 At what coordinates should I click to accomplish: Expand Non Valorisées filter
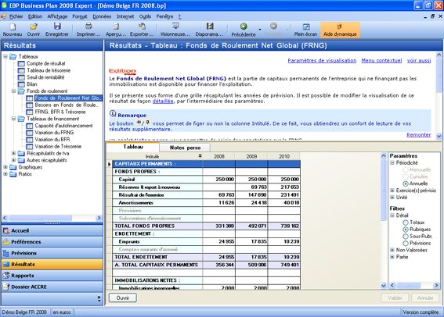pyautogui.click(x=392, y=250)
